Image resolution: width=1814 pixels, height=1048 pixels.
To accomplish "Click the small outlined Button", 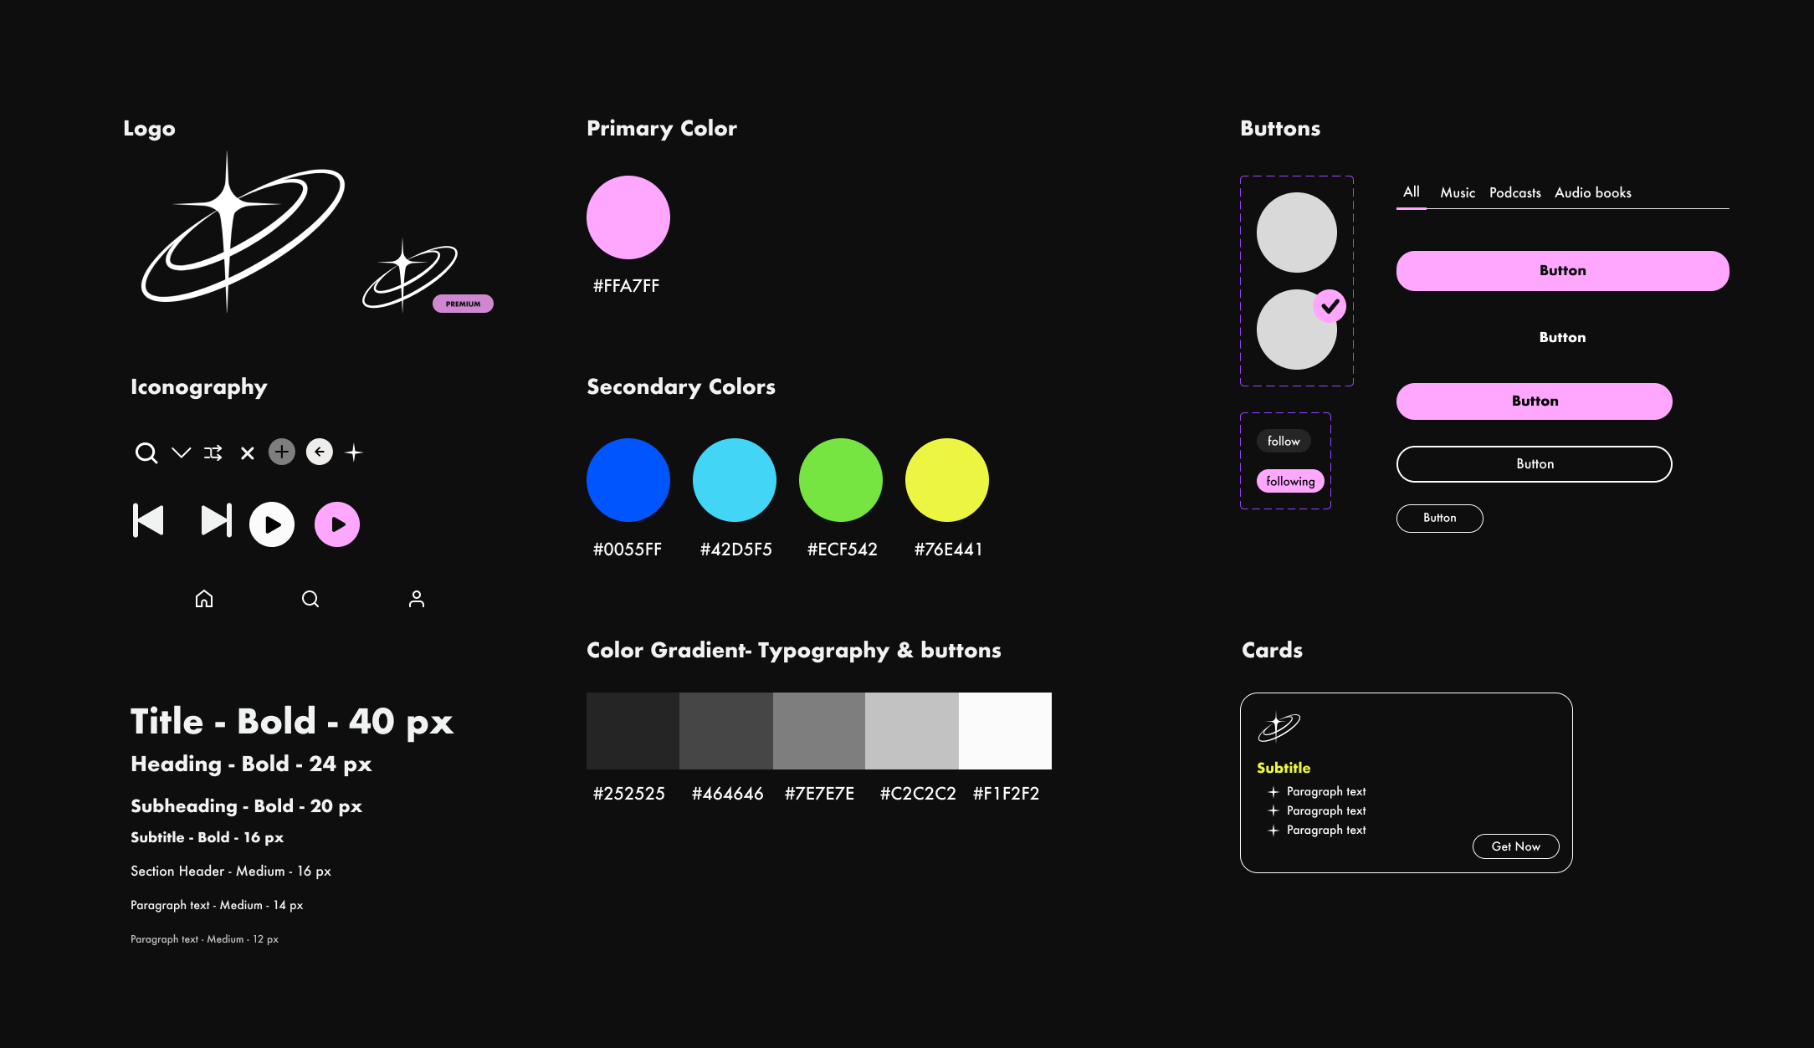I will pos(1439,518).
